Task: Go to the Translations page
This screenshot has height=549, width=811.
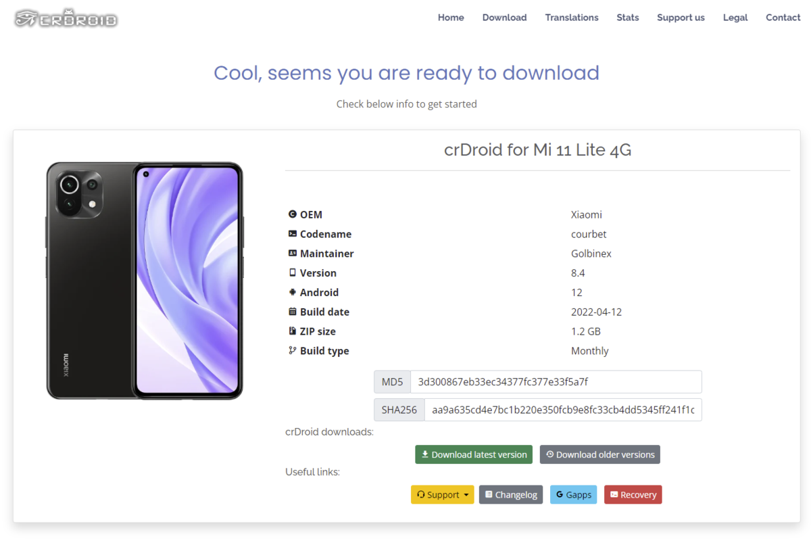Action: click(572, 18)
